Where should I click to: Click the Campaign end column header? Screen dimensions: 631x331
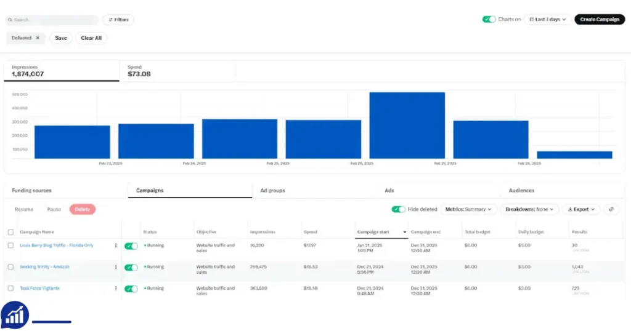tap(426, 232)
